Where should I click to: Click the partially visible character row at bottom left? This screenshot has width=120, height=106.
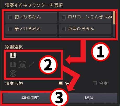pyautogui.click(x=31, y=36)
